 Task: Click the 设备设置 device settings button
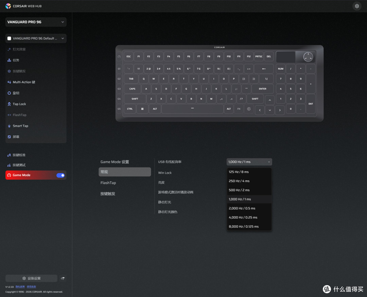pyautogui.click(x=31, y=278)
